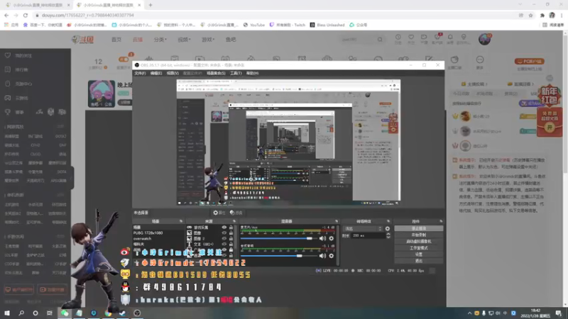The width and height of the screenshot is (568, 319).
Task: Click Douyu logo in page header
Action: click(82, 40)
